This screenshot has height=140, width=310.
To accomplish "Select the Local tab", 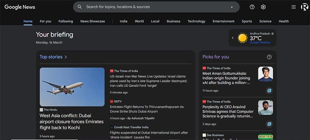I will coord(155,21).
